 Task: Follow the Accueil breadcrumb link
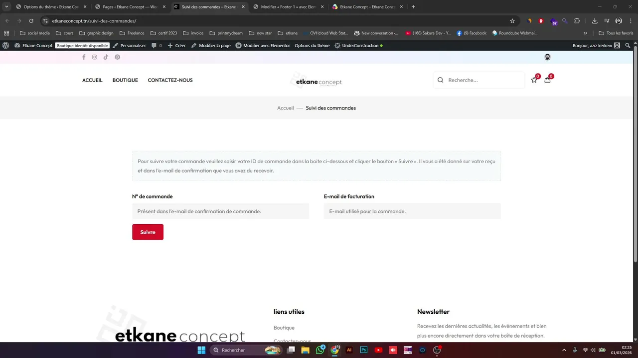pos(286,108)
